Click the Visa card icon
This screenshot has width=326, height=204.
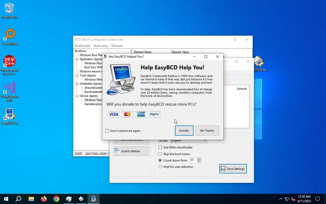point(113,114)
